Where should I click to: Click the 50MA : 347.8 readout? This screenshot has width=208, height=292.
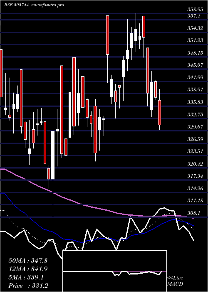click(x=28, y=261)
